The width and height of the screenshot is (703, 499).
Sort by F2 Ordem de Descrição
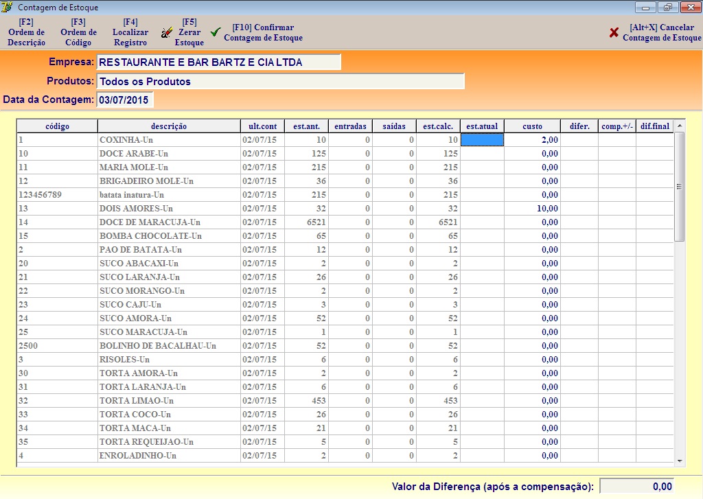tap(27, 32)
